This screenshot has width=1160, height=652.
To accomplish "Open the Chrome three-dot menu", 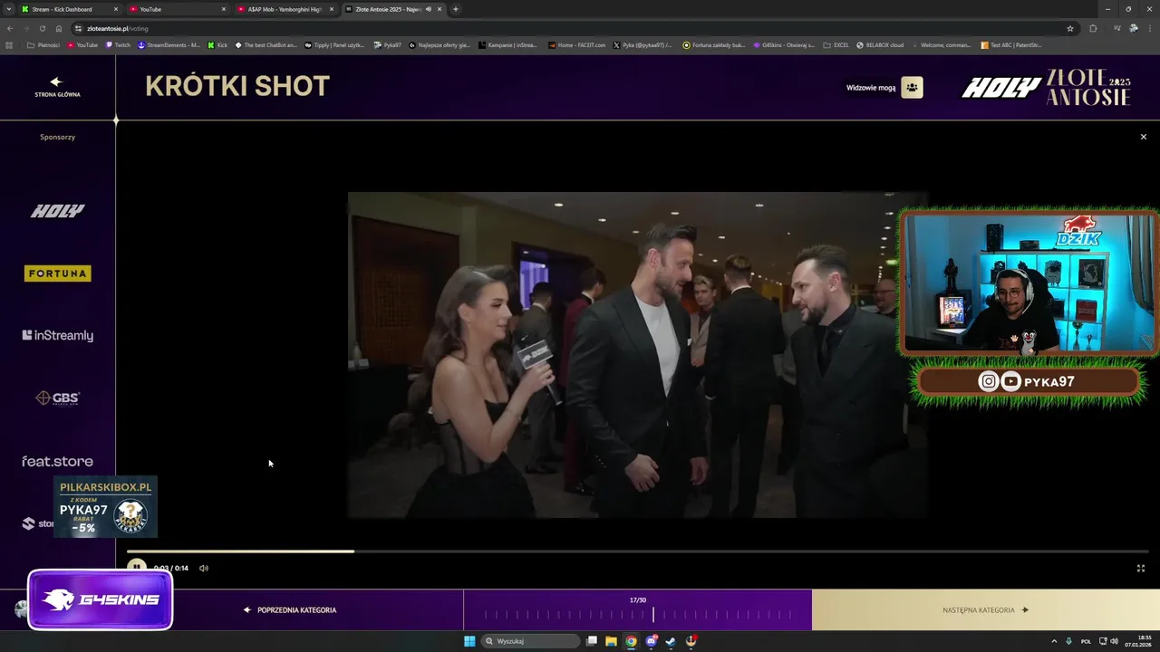I will (x=1151, y=28).
